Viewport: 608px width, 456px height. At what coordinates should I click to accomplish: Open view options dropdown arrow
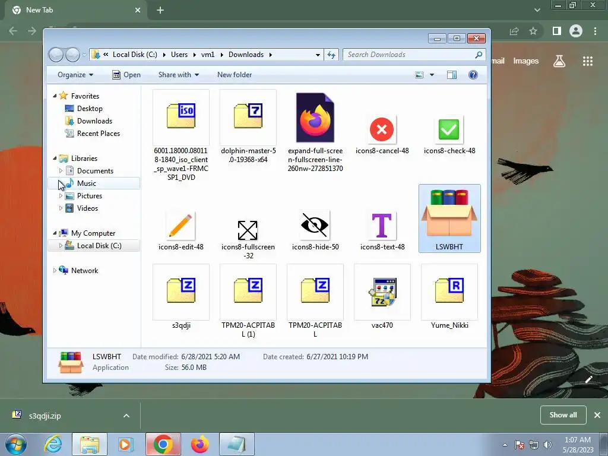click(432, 75)
